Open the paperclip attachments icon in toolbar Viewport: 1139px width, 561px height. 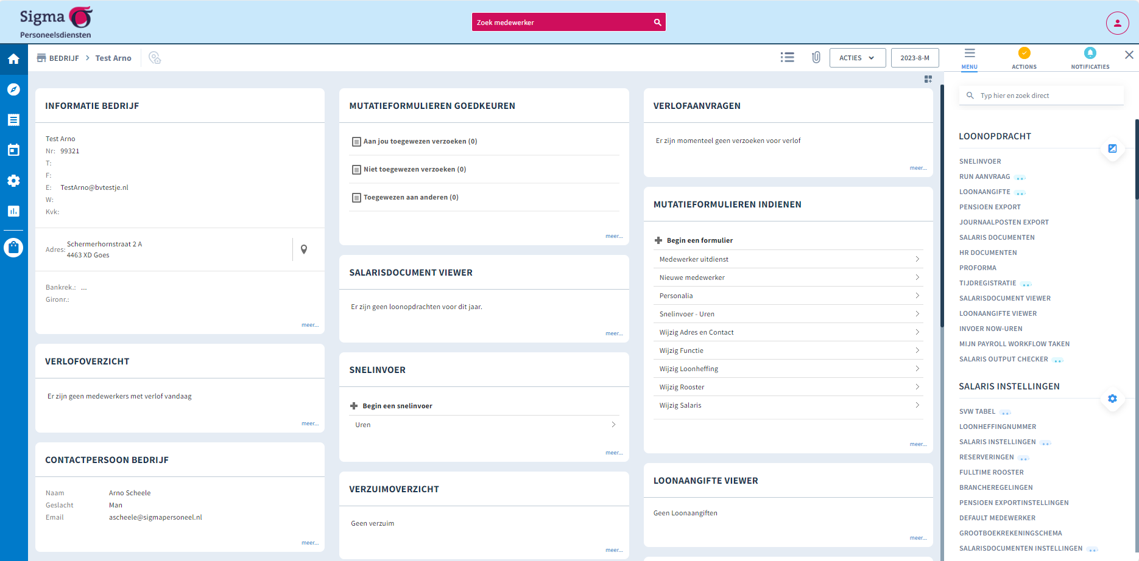click(816, 57)
